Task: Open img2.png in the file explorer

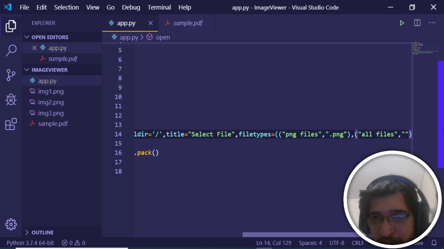Action: tap(51, 102)
